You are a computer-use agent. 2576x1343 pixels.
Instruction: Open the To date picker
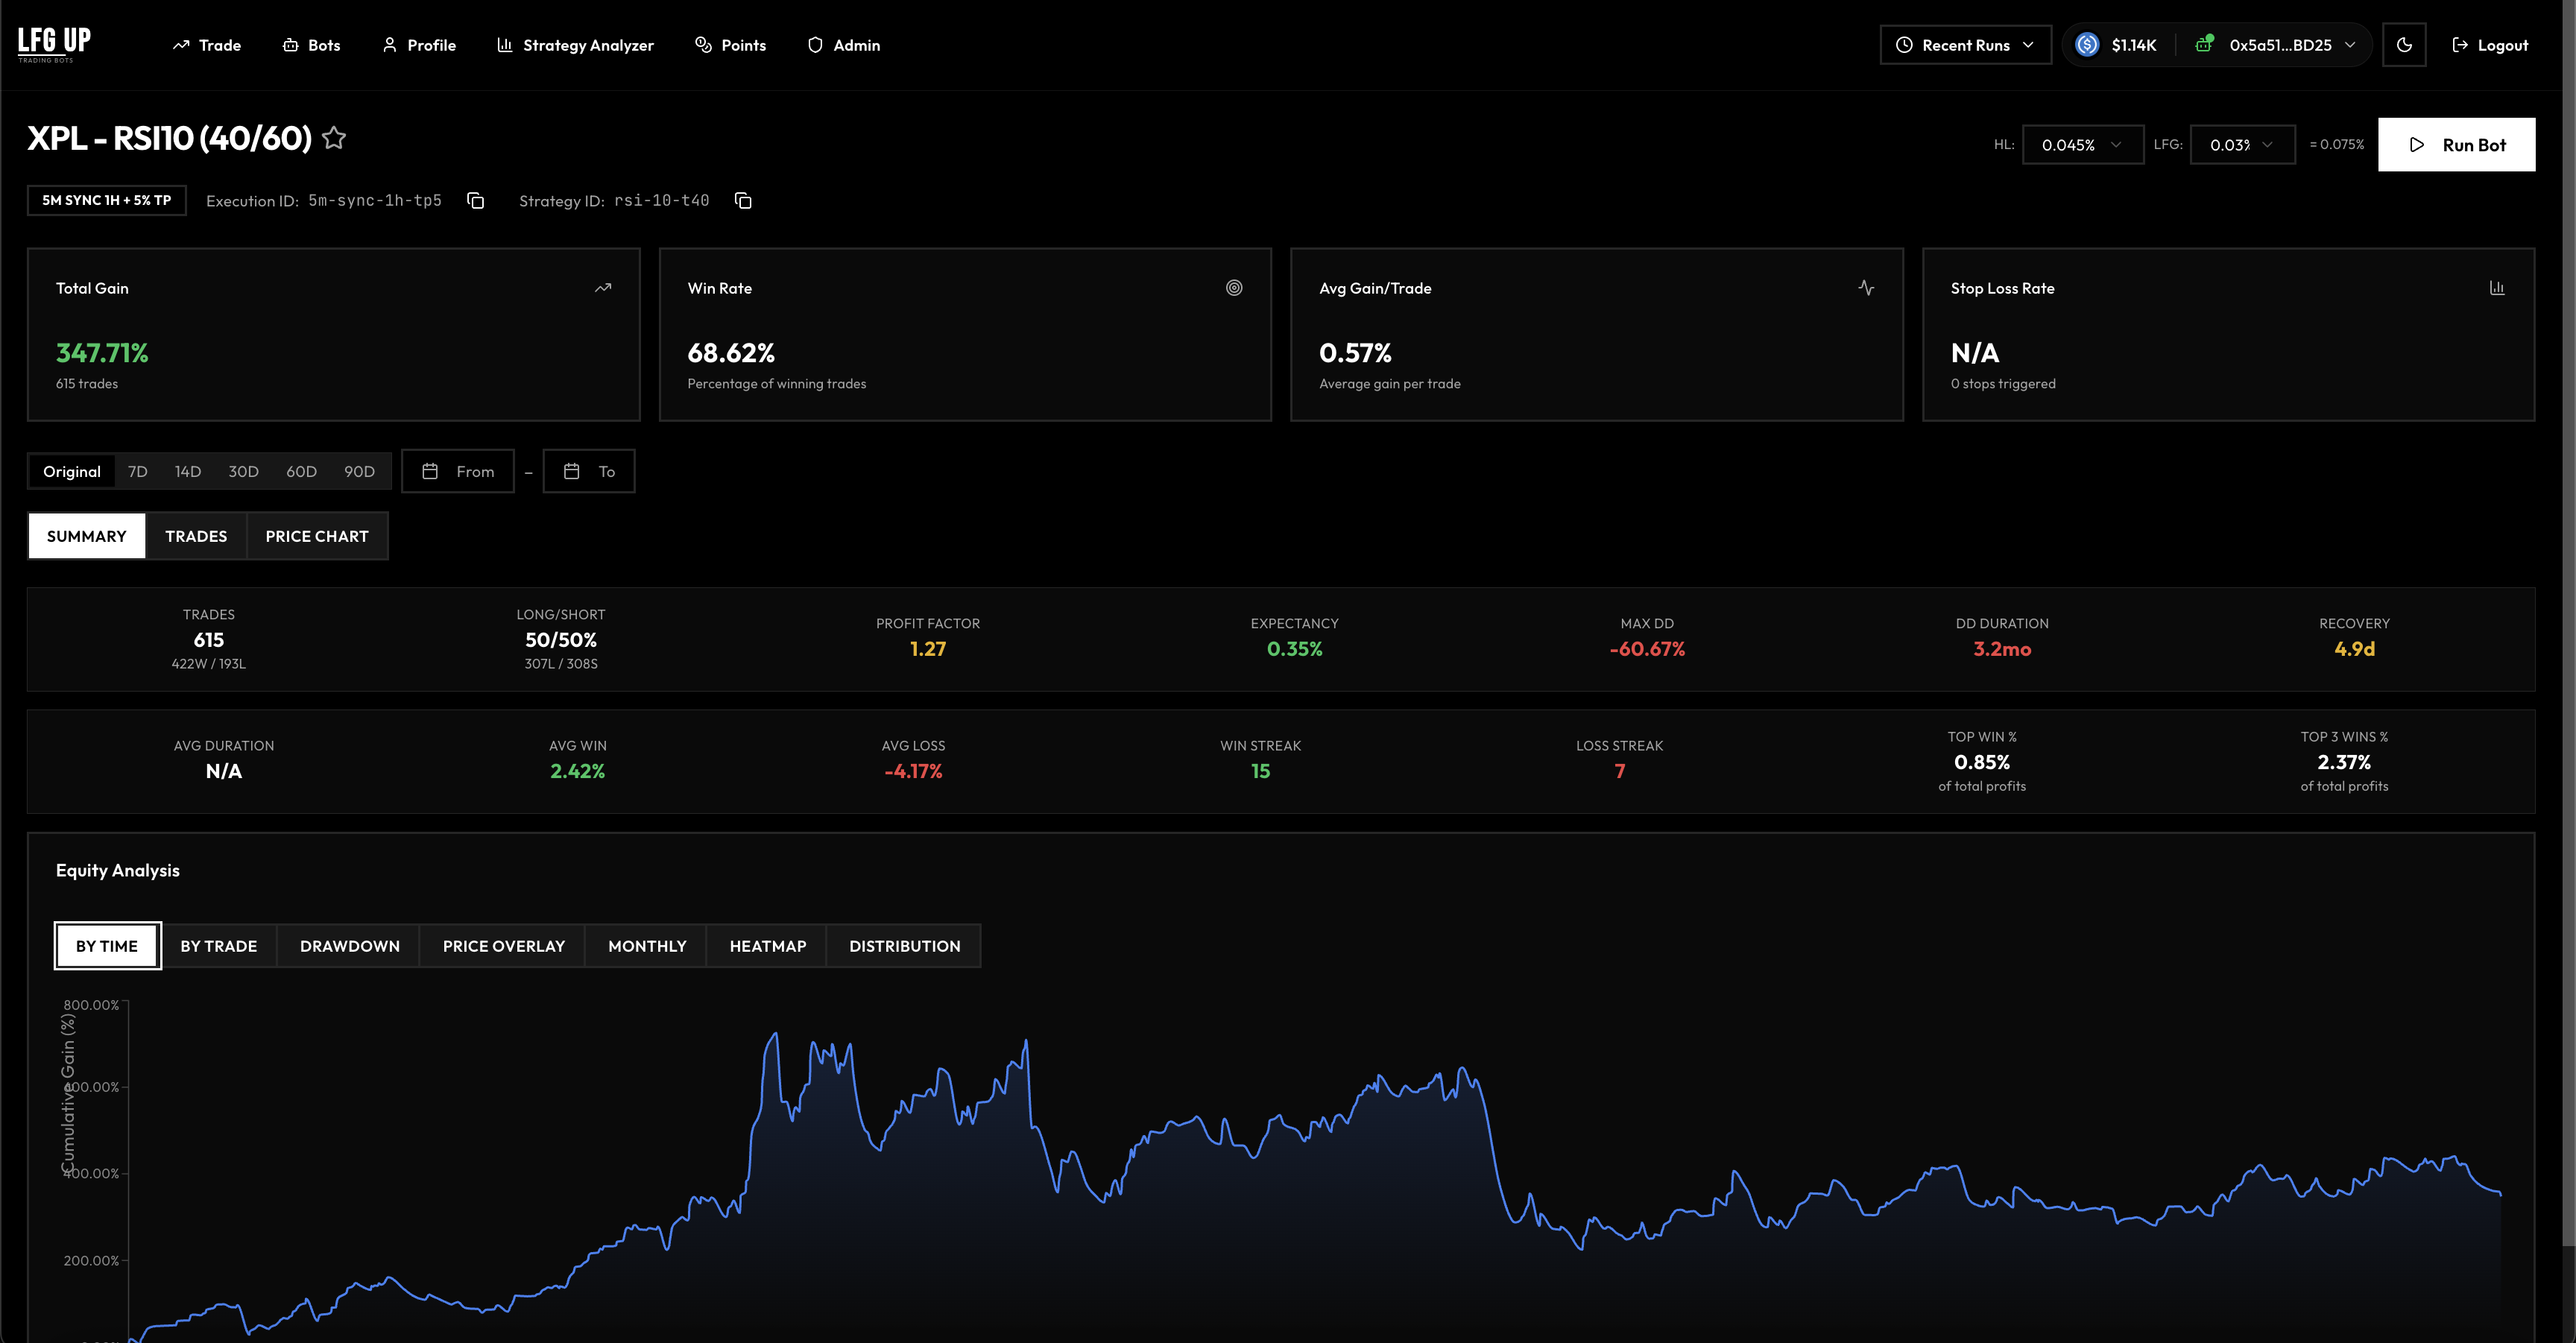pyautogui.click(x=589, y=471)
